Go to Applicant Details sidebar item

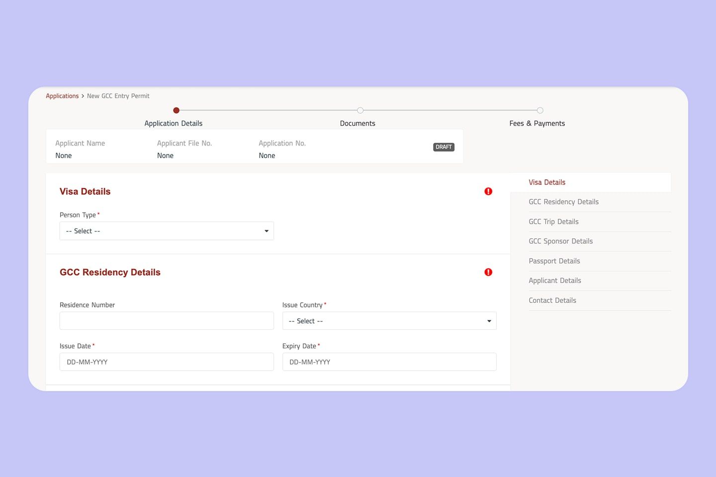point(554,280)
